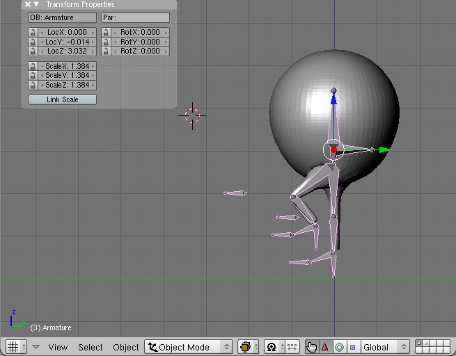Toggle the ScaleY lock icon

[x=33, y=75]
